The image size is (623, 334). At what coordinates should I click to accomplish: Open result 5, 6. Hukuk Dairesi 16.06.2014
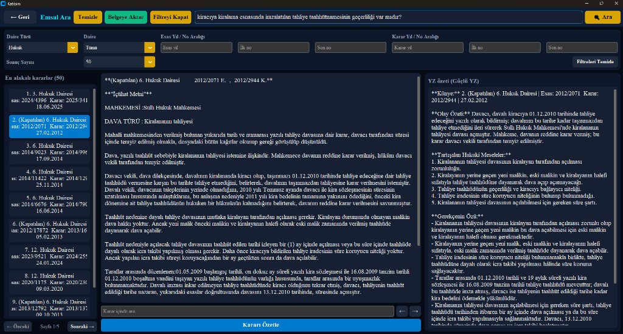49,204
